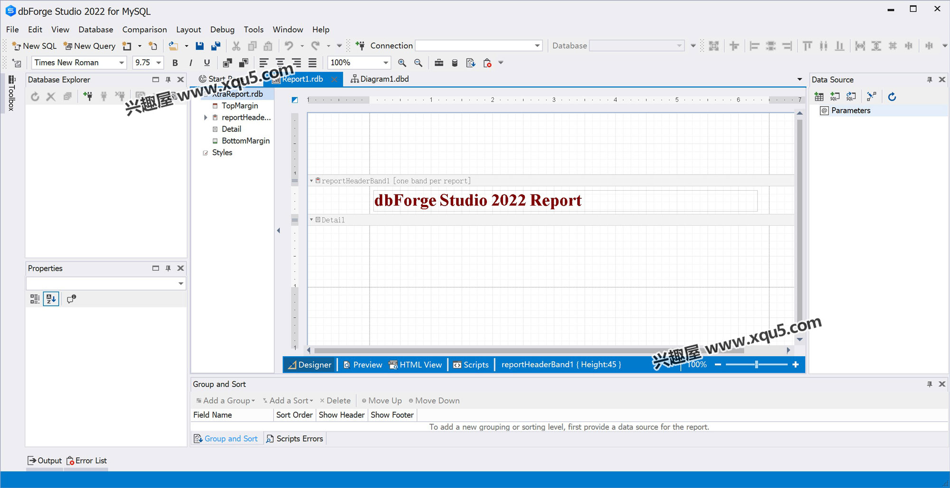Screen dimensions: 950x488
Task: Toggle Bold formatting
Action: [175, 63]
